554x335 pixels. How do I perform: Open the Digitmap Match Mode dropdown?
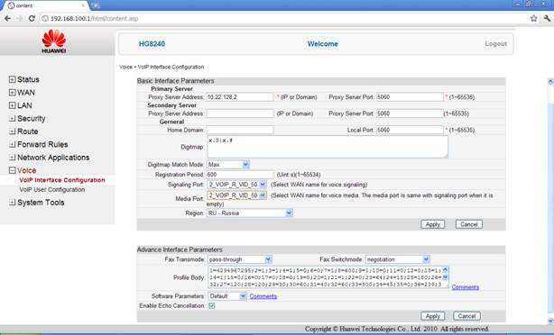[228, 164]
